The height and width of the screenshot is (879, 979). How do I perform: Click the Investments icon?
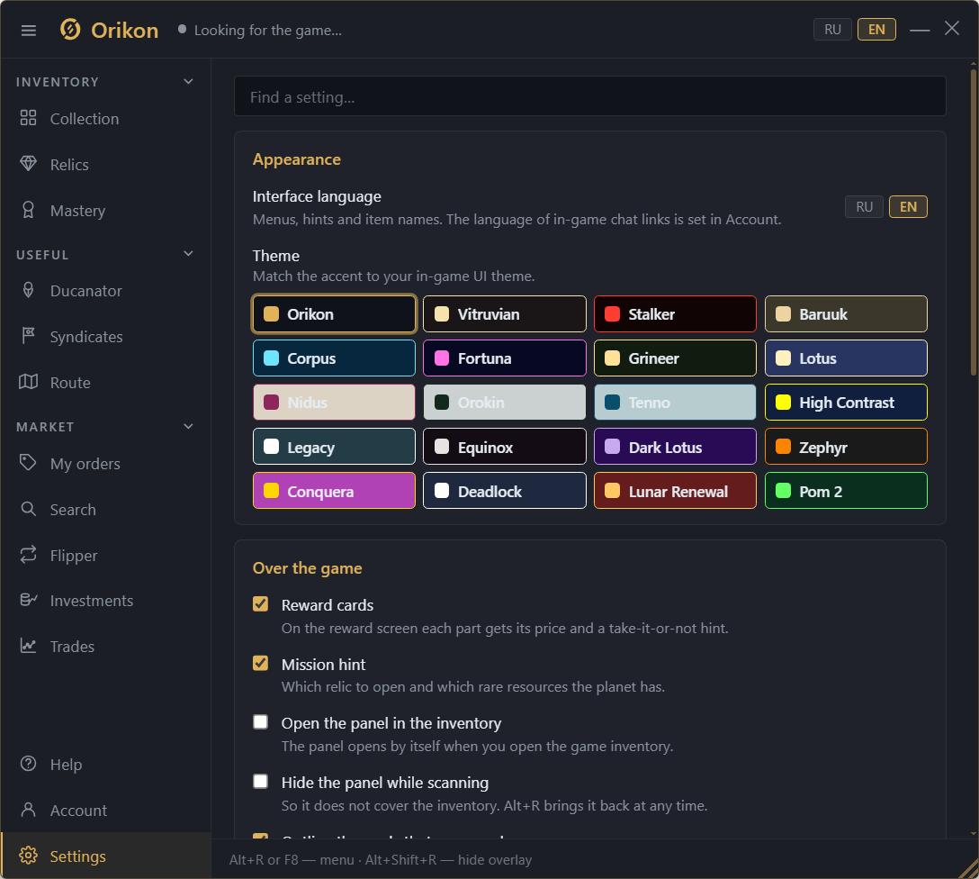pyautogui.click(x=28, y=600)
